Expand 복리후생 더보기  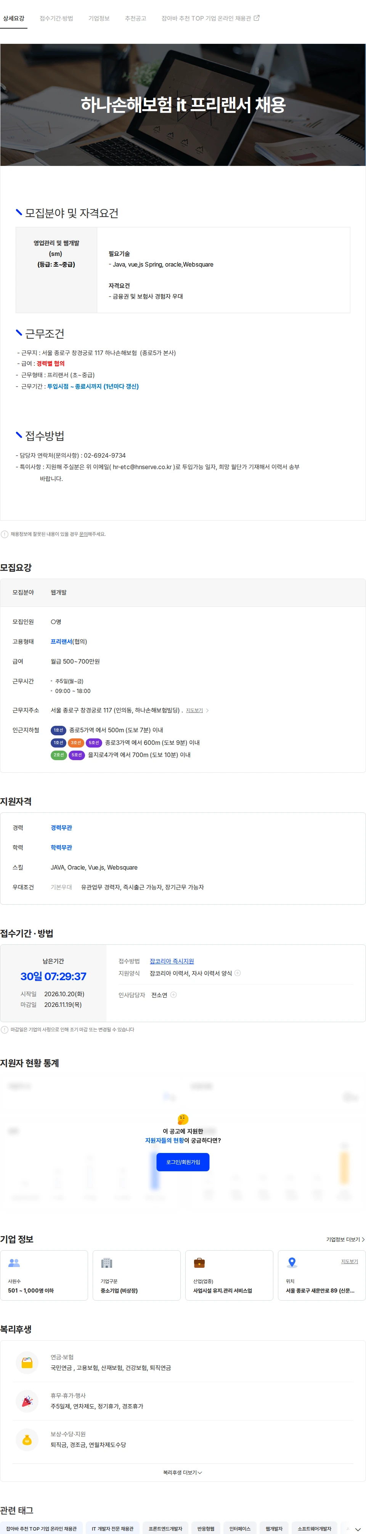[x=183, y=1473]
